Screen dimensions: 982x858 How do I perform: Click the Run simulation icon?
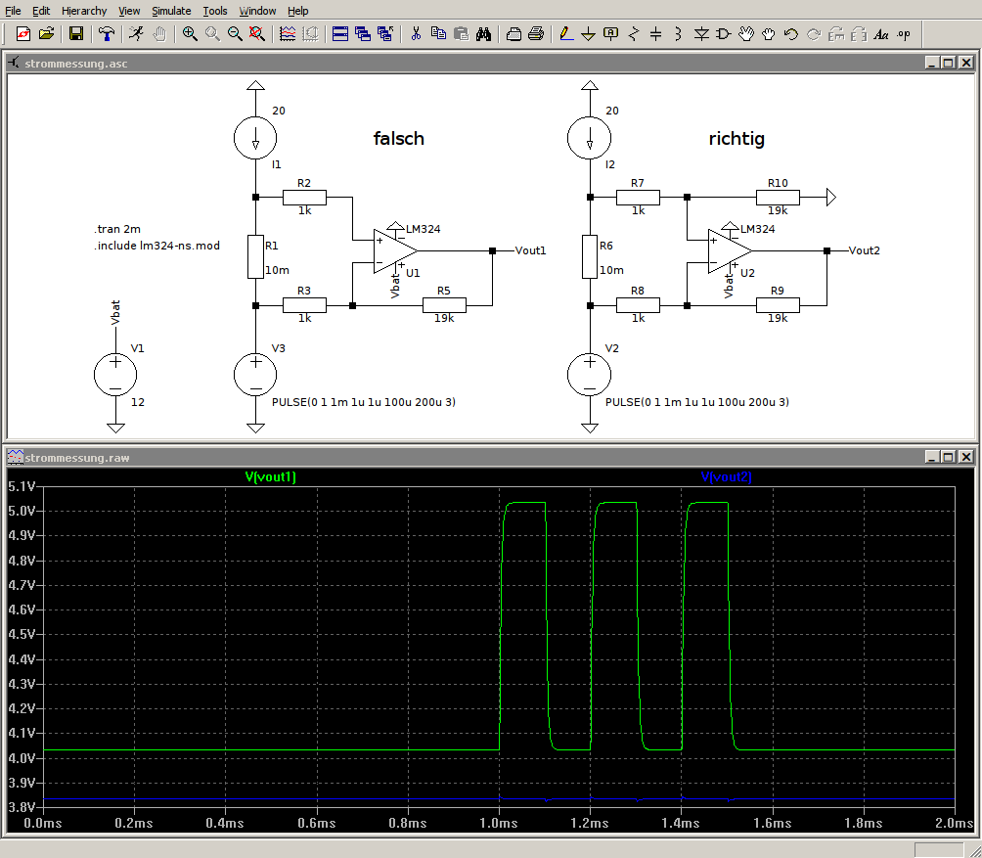pyautogui.click(x=136, y=34)
